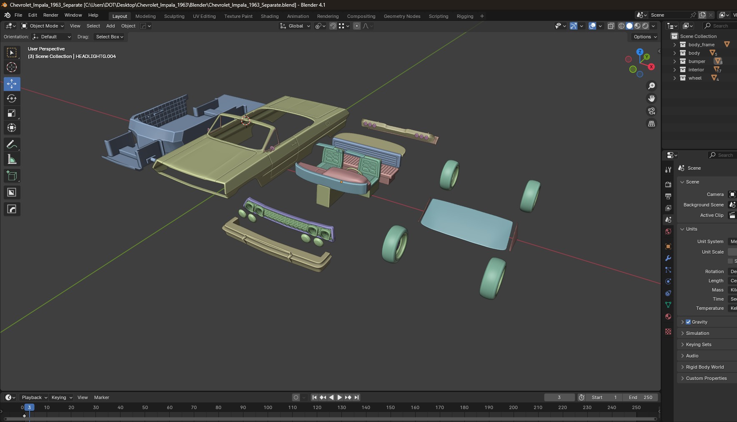The width and height of the screenshot is (737, 422).
Task: Toggle X-ray mode
Action: [x=611, y=26]
